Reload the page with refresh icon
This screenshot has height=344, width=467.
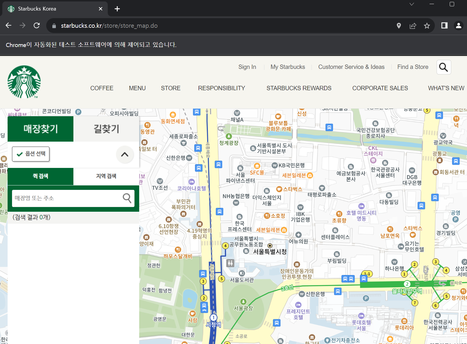(x=37, y=25)
